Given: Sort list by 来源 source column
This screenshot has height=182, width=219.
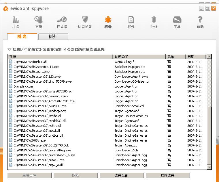Looking at the screenshot, I should (60, 57).
